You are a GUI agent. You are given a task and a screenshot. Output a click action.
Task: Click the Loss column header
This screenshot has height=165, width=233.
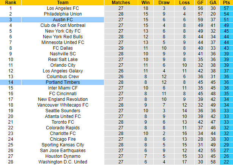[184, 2]
